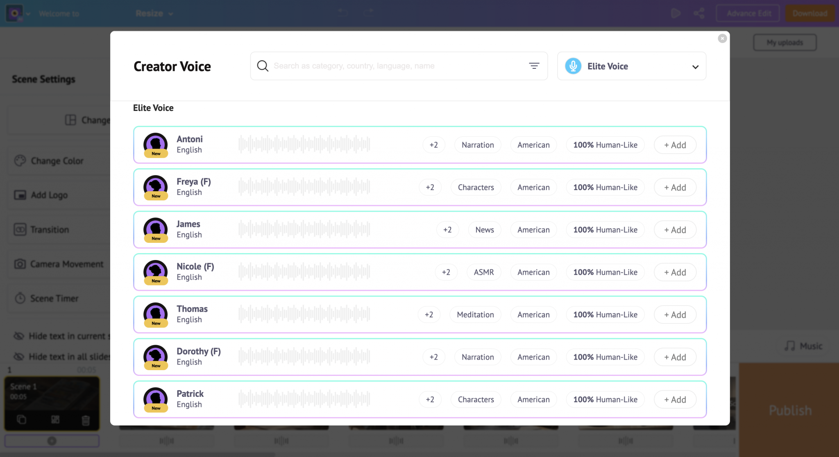The height and width of the screenshot is (457, 839).
Task: Expand +2 tags for Dorothy
Action: point(433,357)
